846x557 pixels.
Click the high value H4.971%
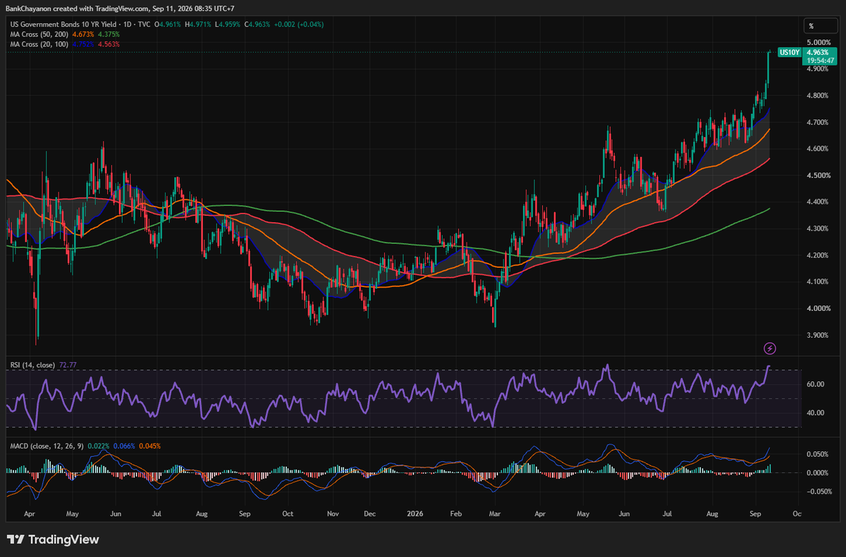(x=197, y=25)
